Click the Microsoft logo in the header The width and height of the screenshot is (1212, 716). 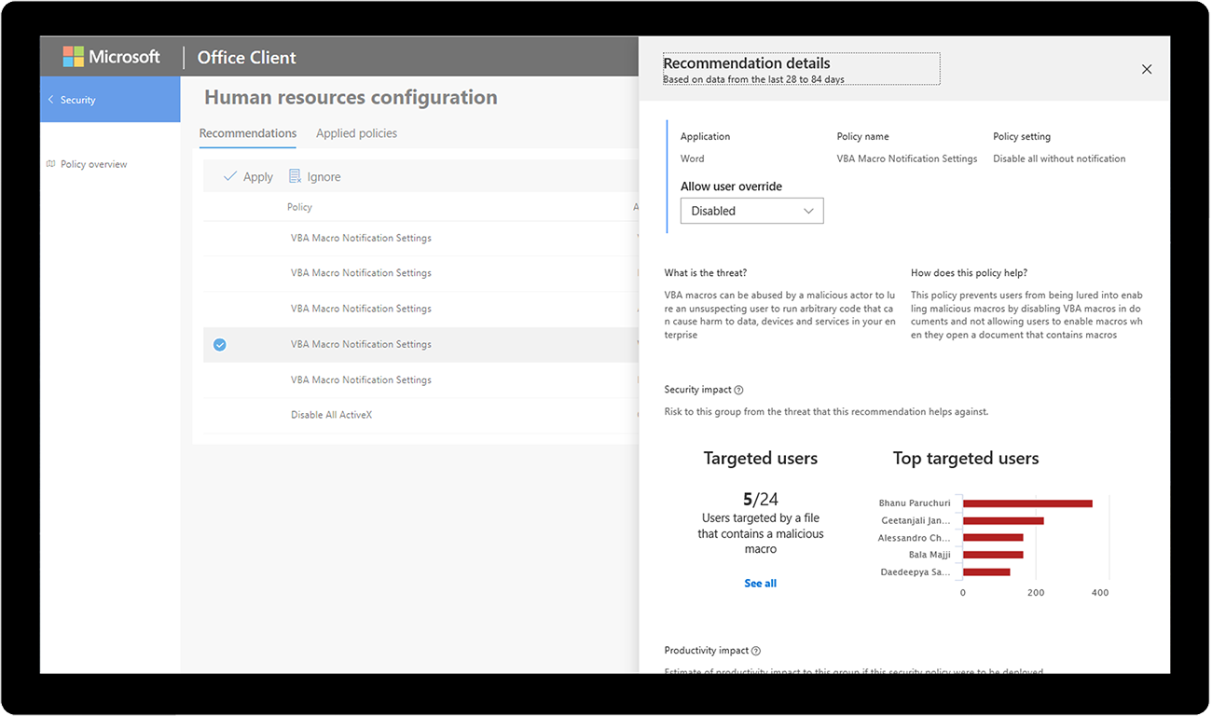tap(73, 56)
